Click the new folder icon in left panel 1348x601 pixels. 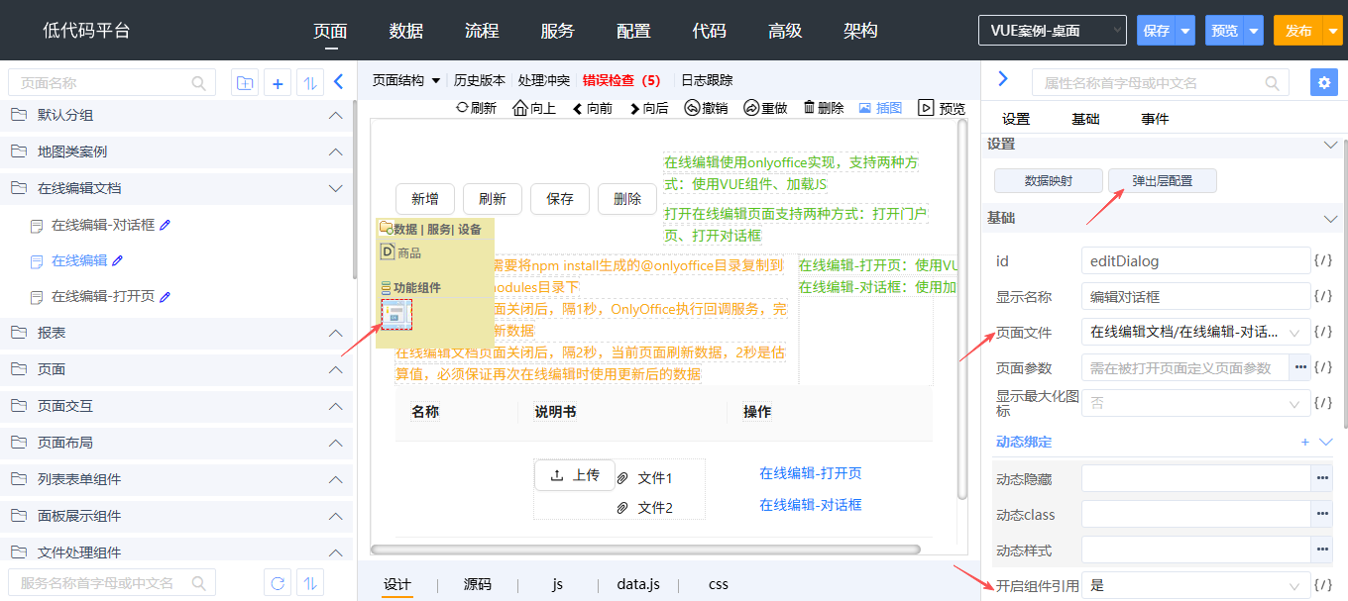pyautogui.click(x=244, y=83)
